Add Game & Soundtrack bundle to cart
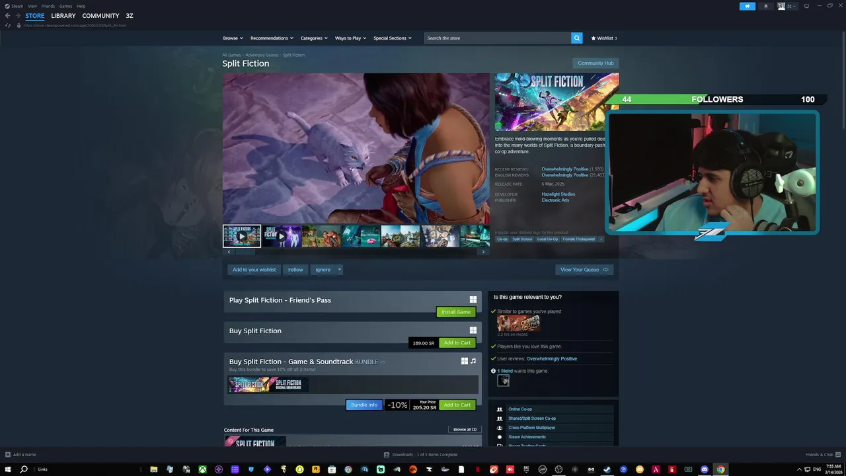846x476 pixels. [457, 405]
